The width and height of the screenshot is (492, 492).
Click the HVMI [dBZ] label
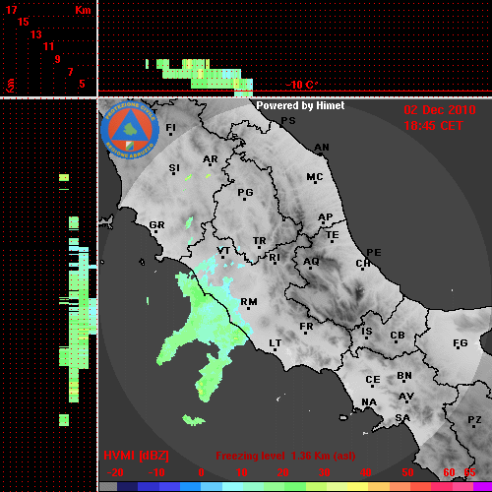click(136, 456)
